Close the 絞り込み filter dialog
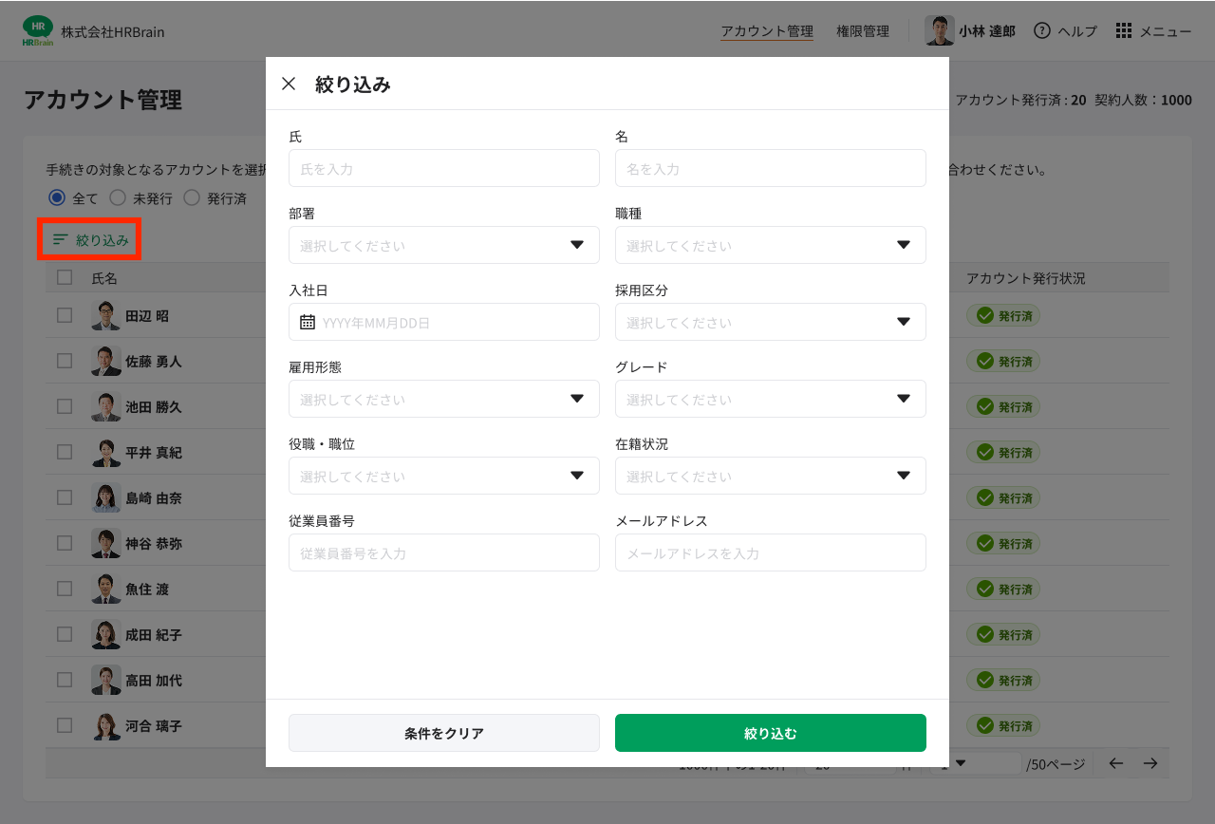This screenshot has width=1215, height=824. (289, 84)
